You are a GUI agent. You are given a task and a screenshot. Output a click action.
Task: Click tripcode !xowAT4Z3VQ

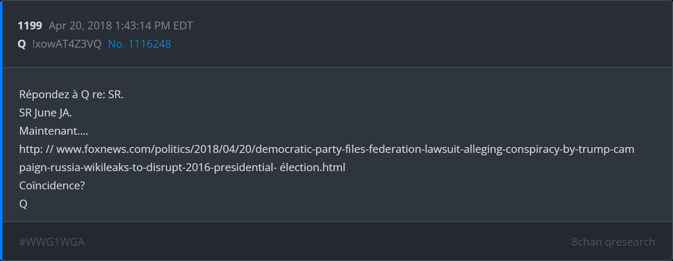(66, 44)
